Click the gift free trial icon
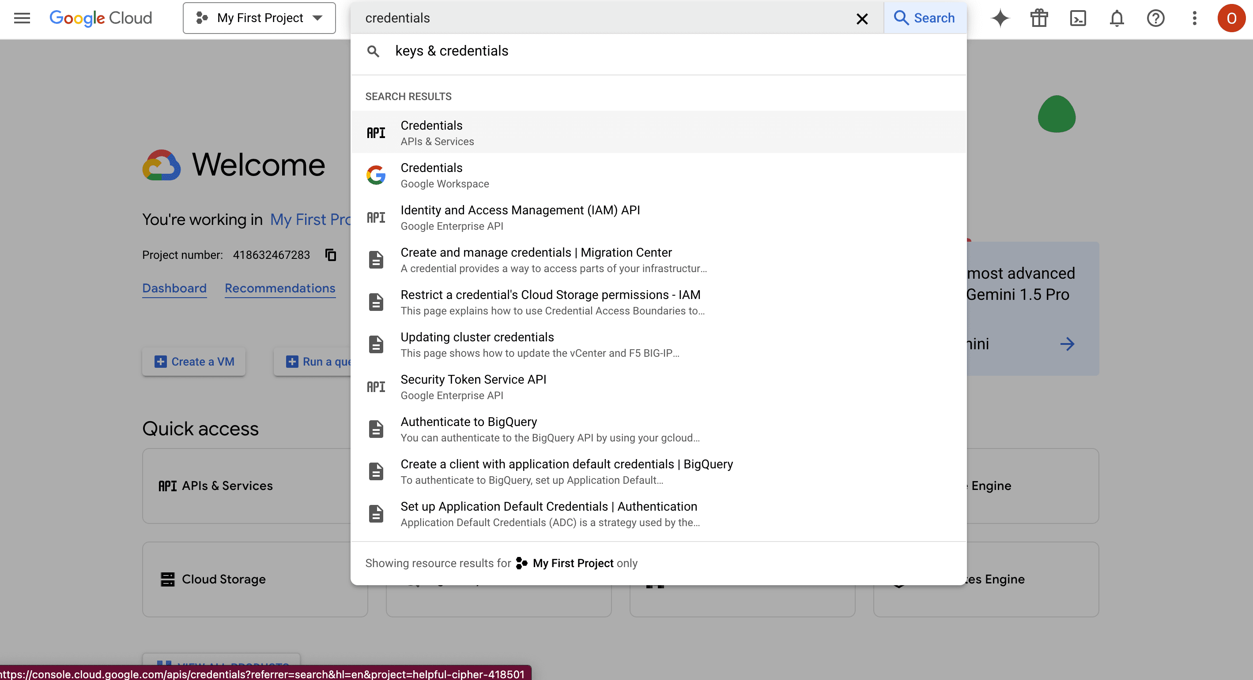Viewport: 1253px width, 680px height. click(x=1039, y=18)
